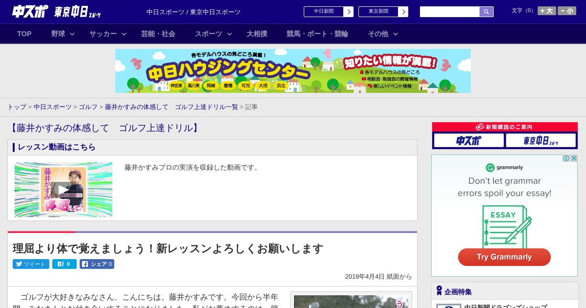Click the 2019年4月4日 紙面から date text
This screenshot has height=308, width=586.
(x=378, y=277)
